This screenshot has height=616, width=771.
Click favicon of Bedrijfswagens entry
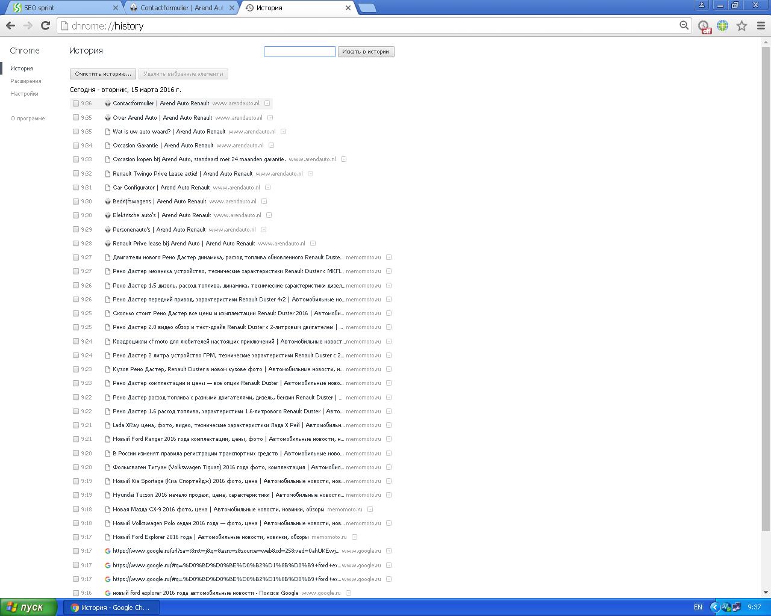coord(108,202)
